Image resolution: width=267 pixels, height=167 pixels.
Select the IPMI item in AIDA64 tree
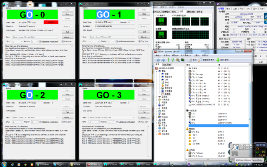(165, 83)
